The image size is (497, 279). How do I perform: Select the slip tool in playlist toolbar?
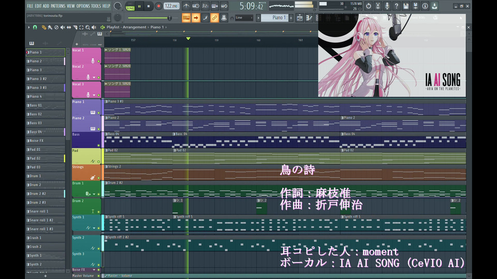[69, 27]
